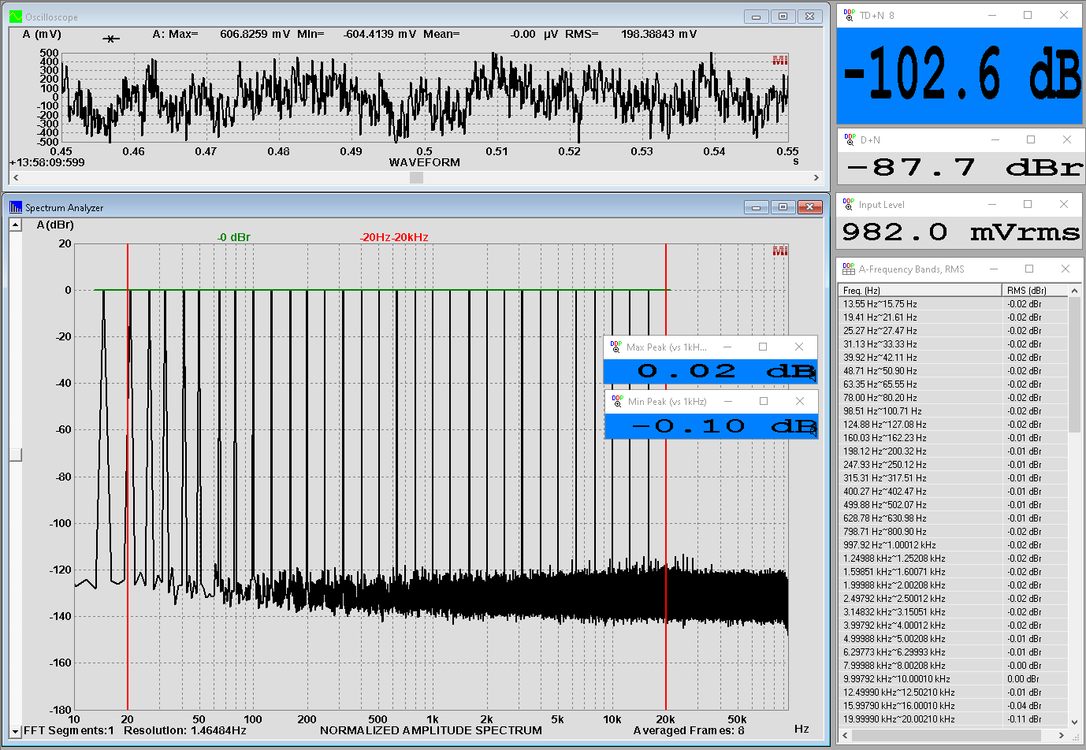
Task: Click the Oscilloscope horizontal scrollbar thumb
Action: pyautogui.click(x=416, y=178)
